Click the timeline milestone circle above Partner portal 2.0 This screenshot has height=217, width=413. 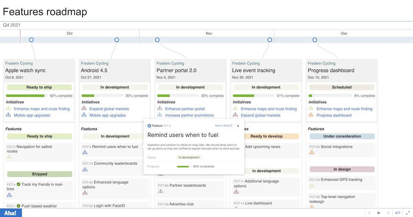pyautogui.click(x=157, y=39)
